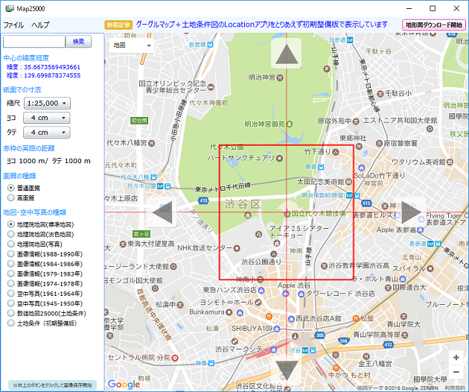Select 地理院地図(標準地図) map type
This screenshot has width=469, height=392.
11,224
